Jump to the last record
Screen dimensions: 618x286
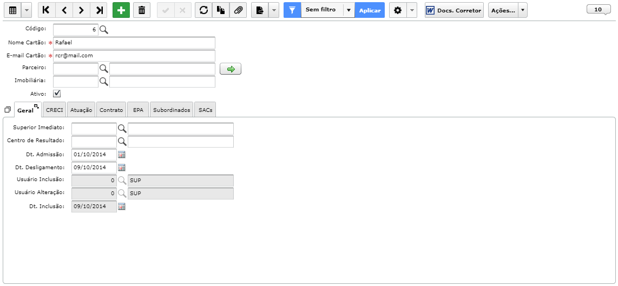click(x=98, y=11)
